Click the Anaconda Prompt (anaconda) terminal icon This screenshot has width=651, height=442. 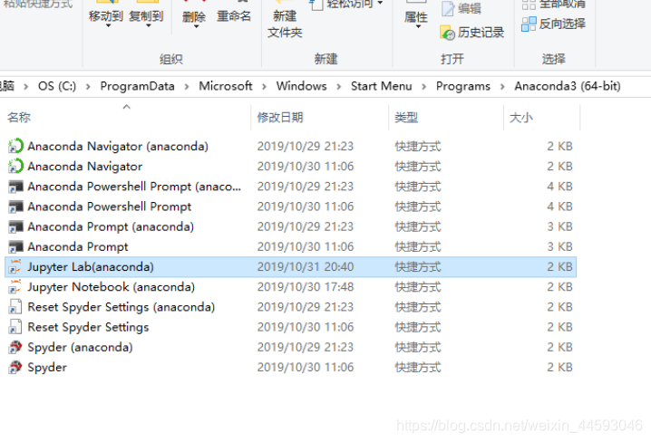(15, 226)
